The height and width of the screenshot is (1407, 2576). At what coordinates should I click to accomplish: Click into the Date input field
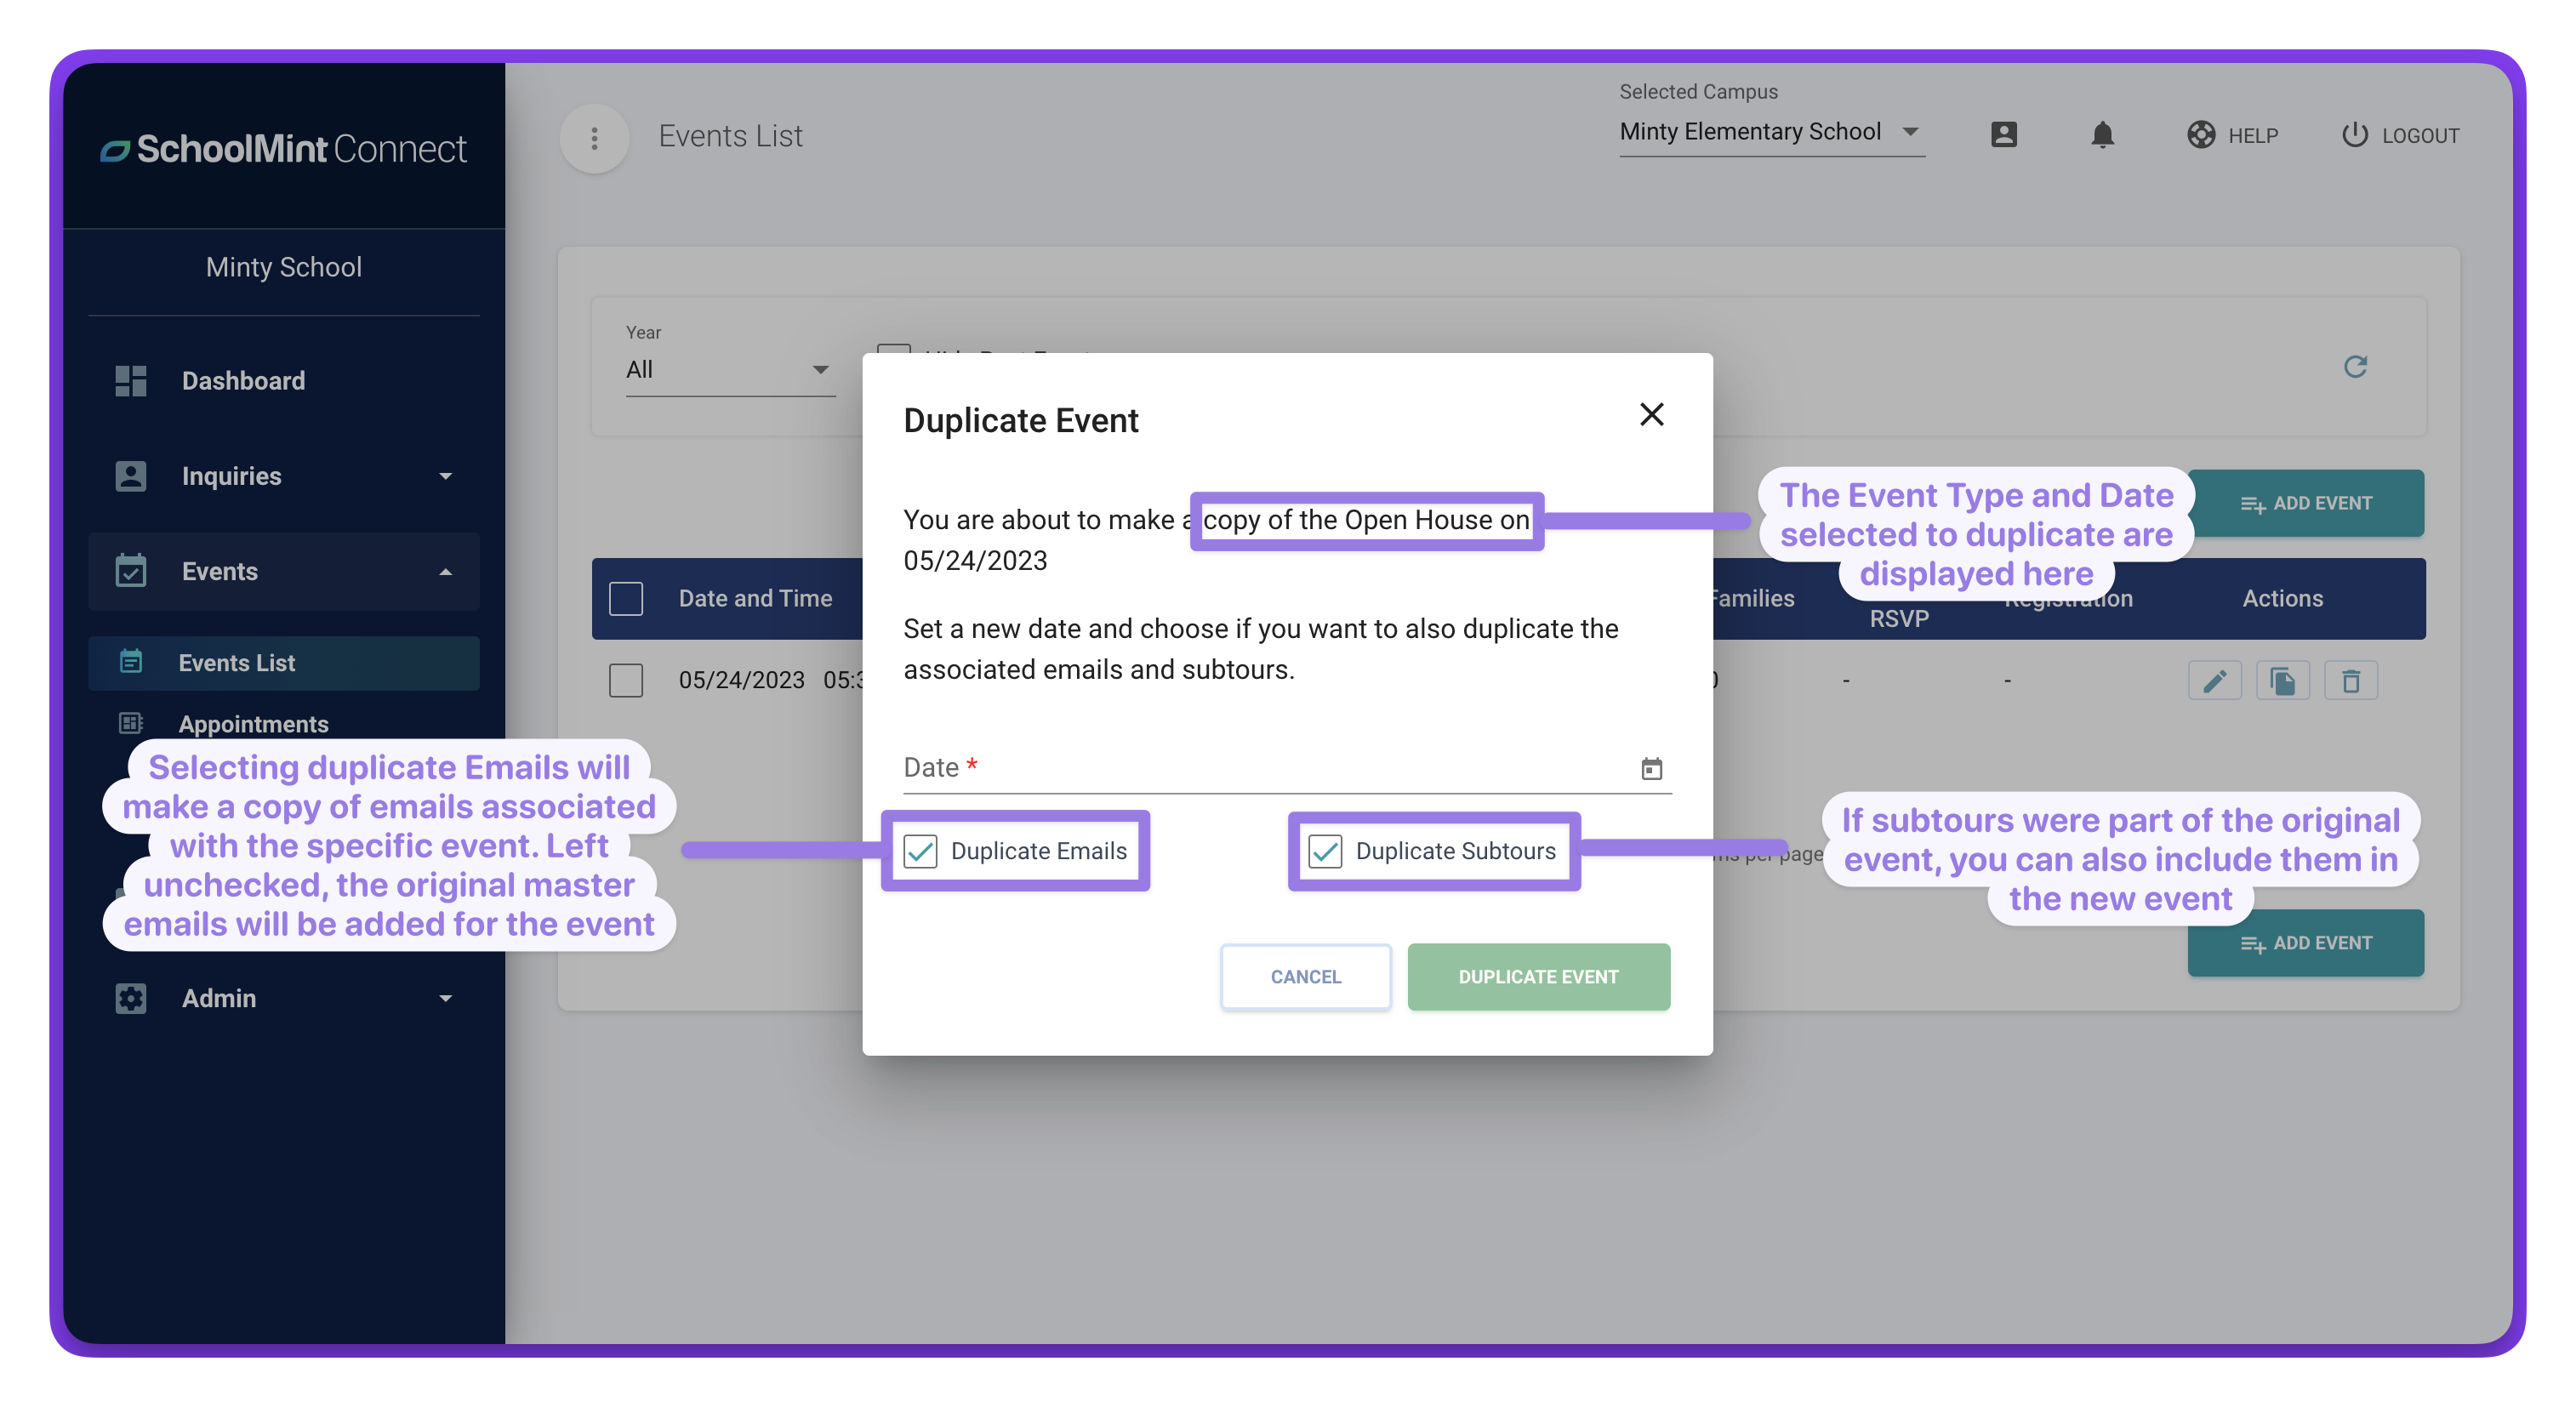tap(1260, 768)
